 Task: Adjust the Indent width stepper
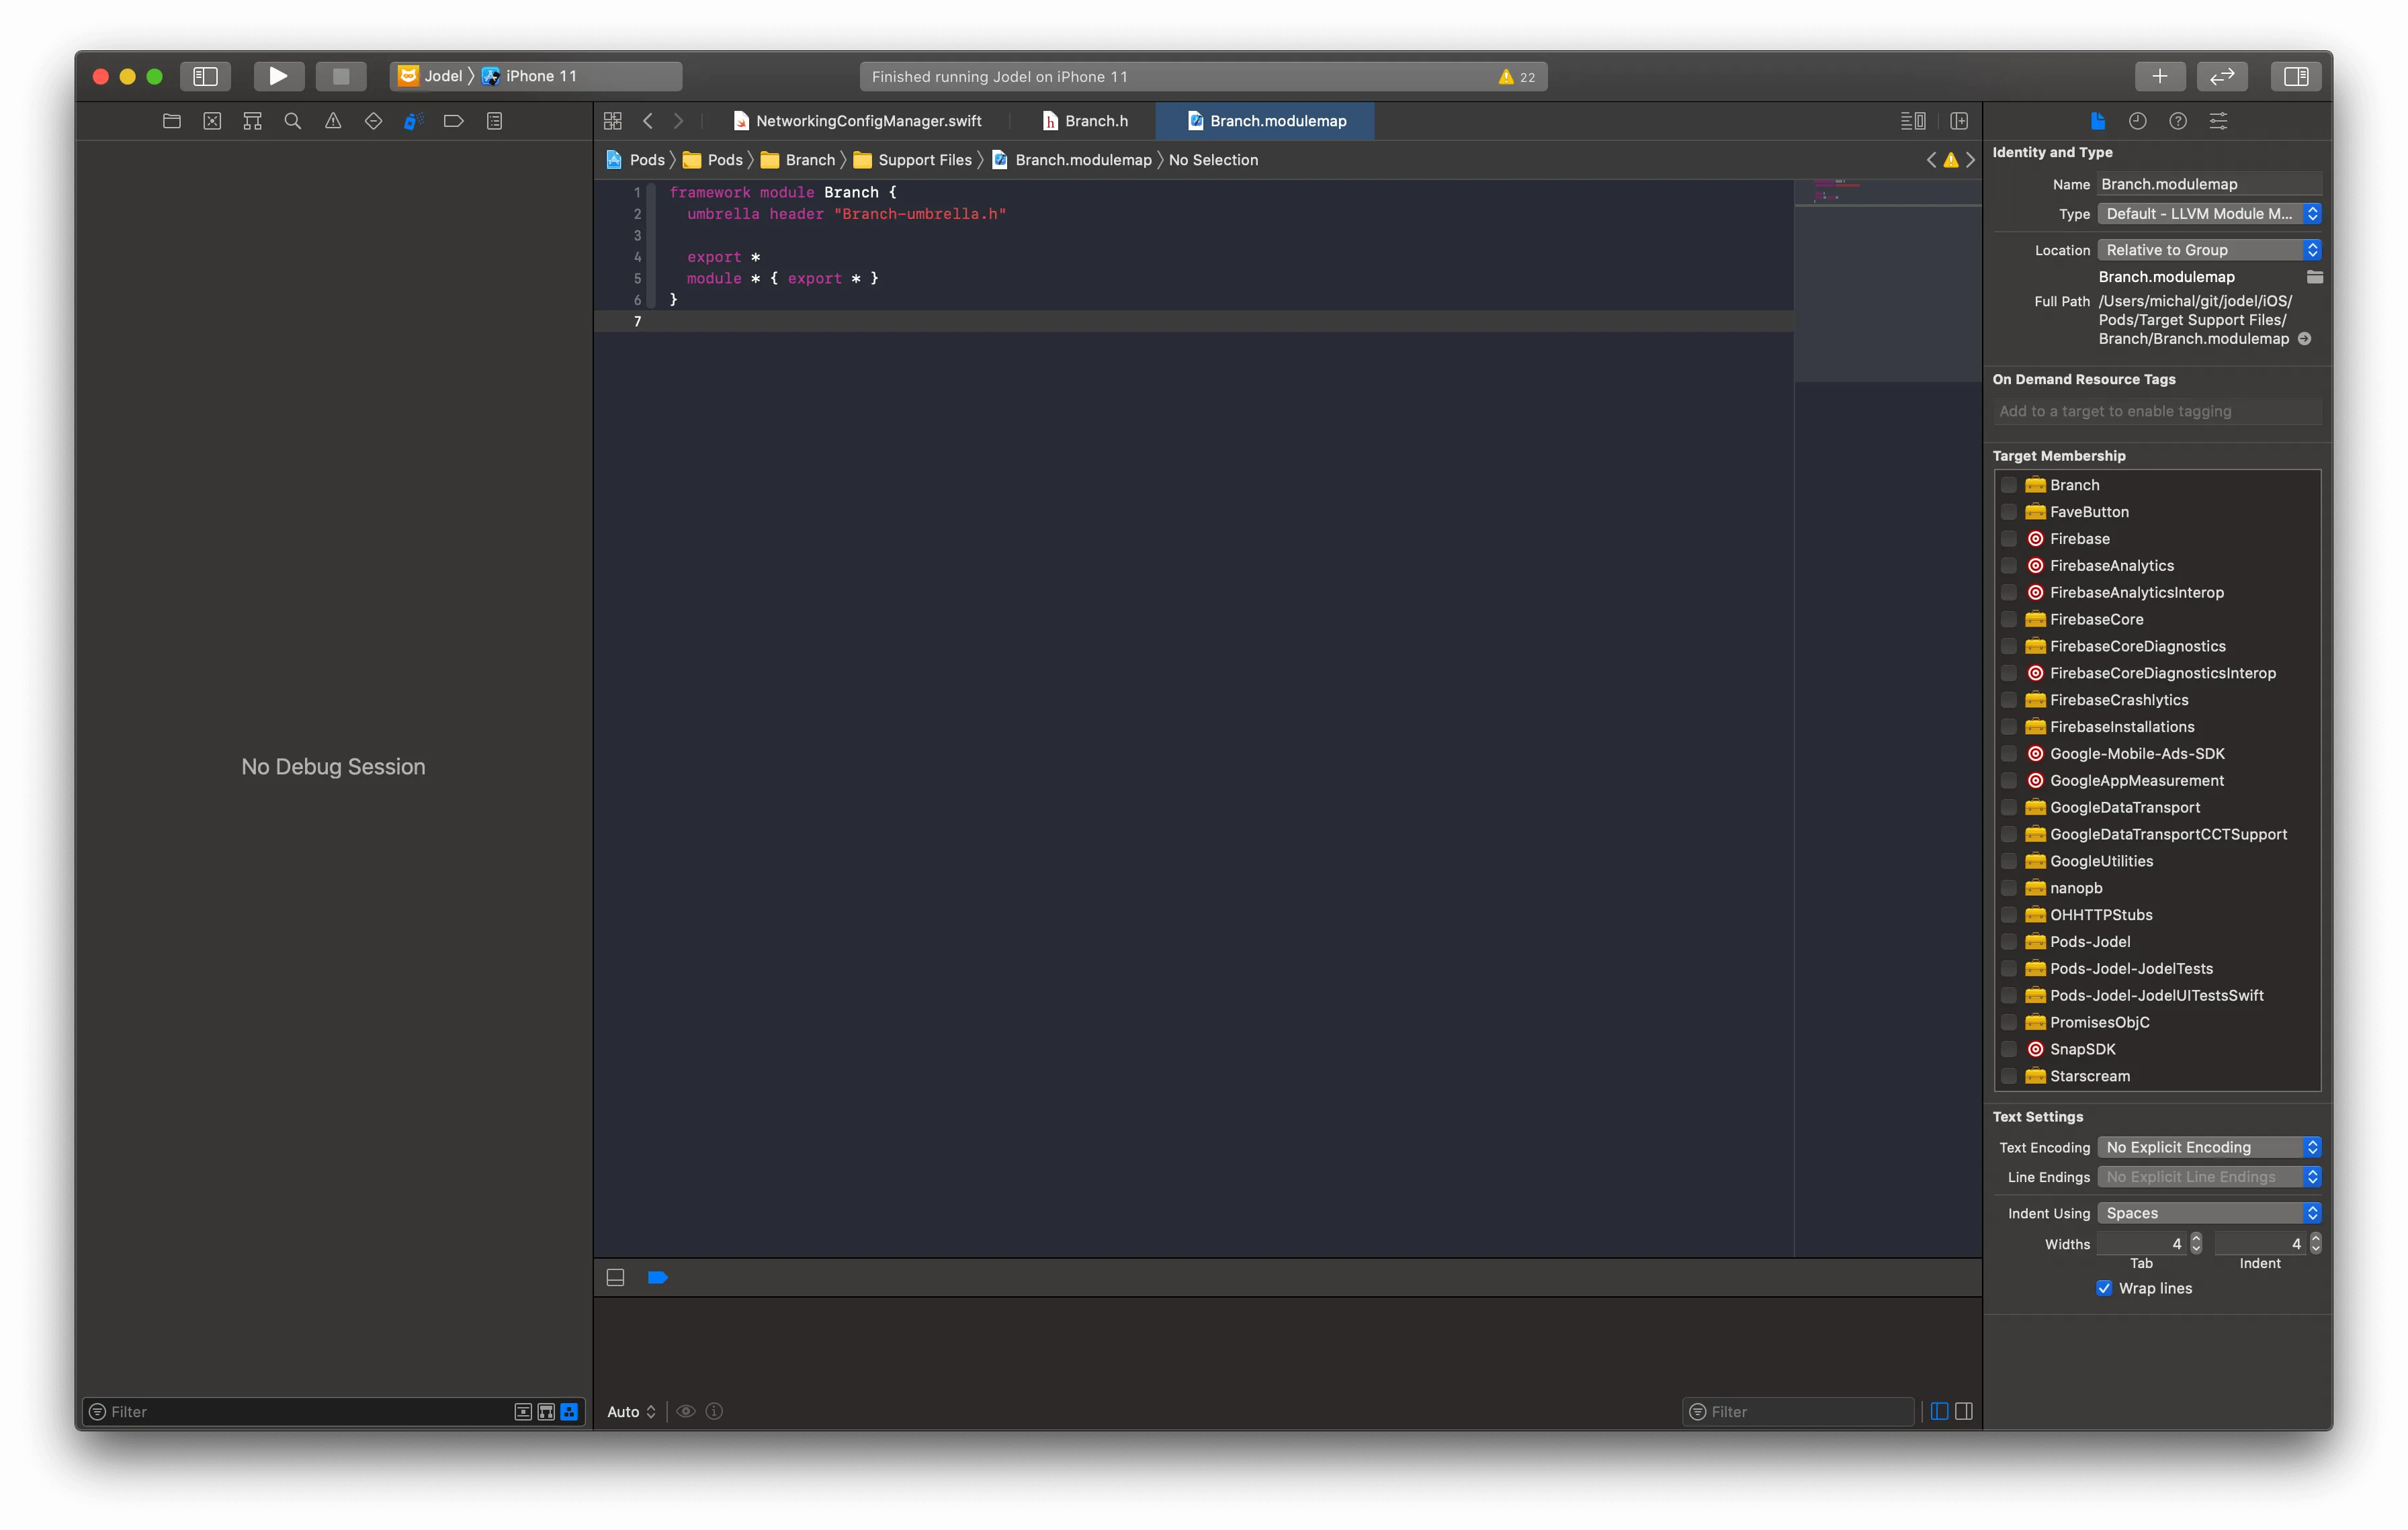[2315, 1243]
